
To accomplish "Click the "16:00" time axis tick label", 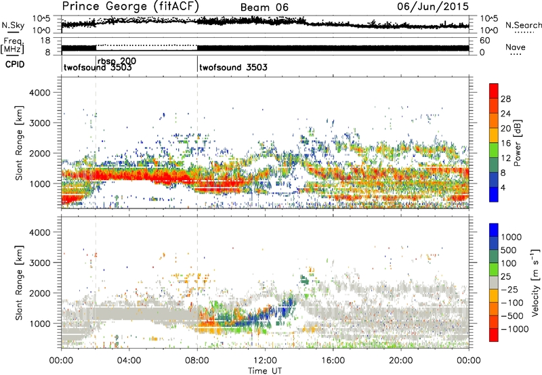I will click(x=333, y=361).
